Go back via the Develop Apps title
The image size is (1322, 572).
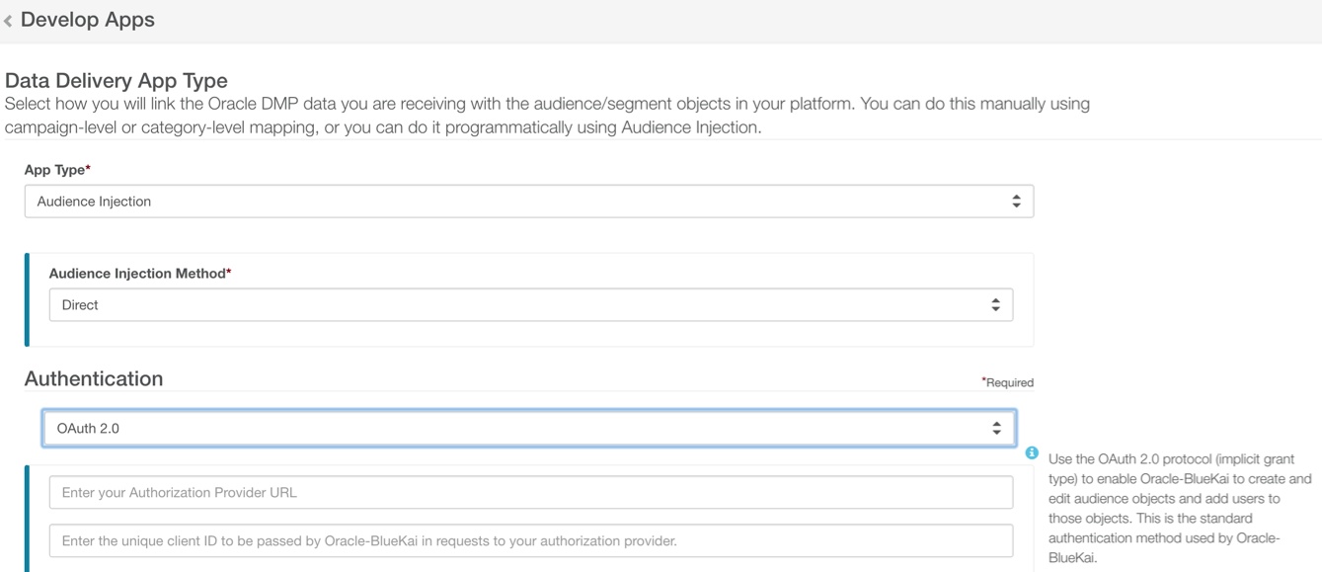click(87, 20)
